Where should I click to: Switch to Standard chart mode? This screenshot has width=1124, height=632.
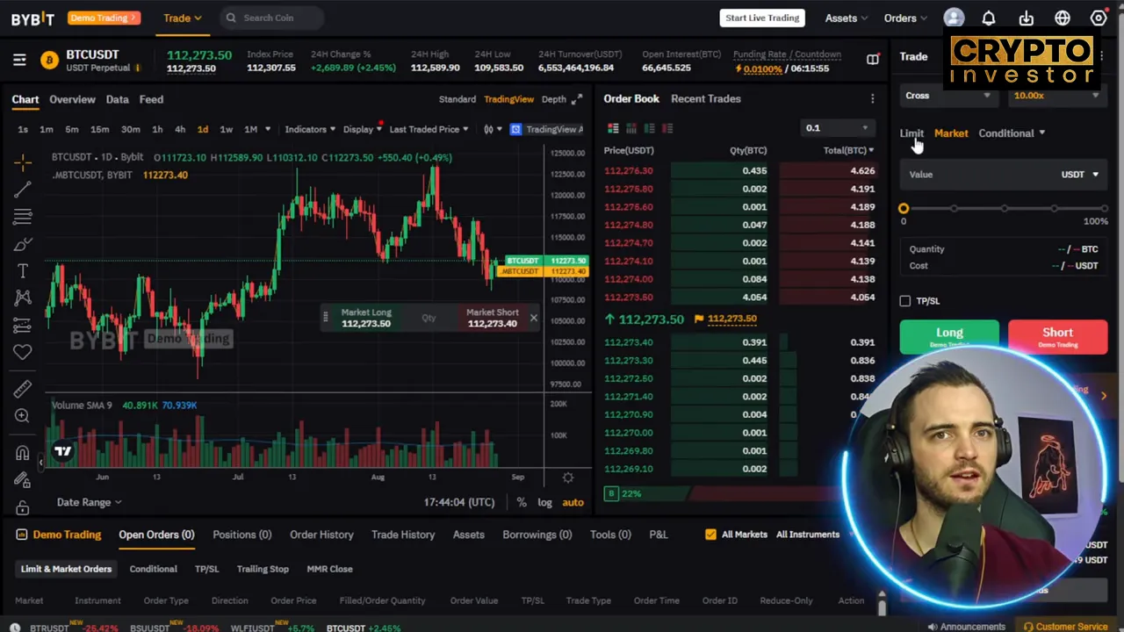click(x=458, y=99)
